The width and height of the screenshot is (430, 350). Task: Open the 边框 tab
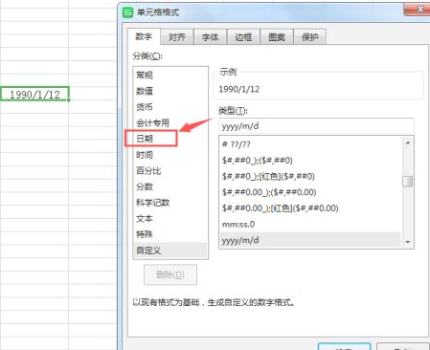coord(243,37)
